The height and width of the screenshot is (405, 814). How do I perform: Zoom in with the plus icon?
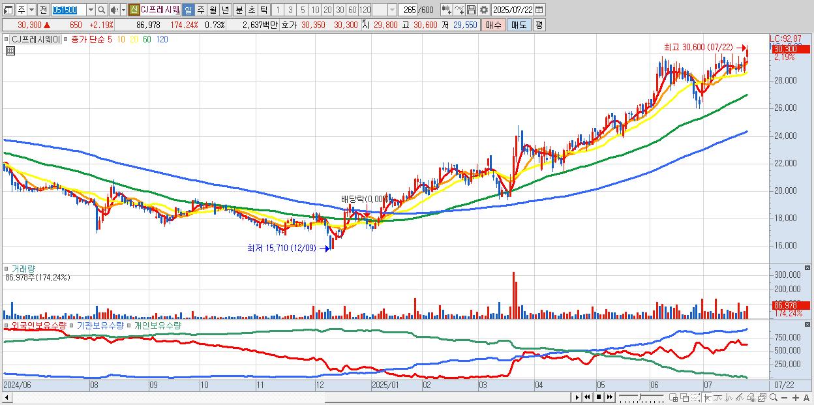[x=795, y=398]
